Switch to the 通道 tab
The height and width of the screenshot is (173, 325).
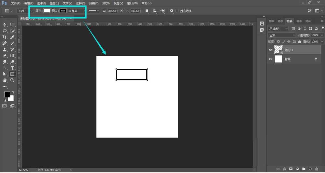[298, 21]
